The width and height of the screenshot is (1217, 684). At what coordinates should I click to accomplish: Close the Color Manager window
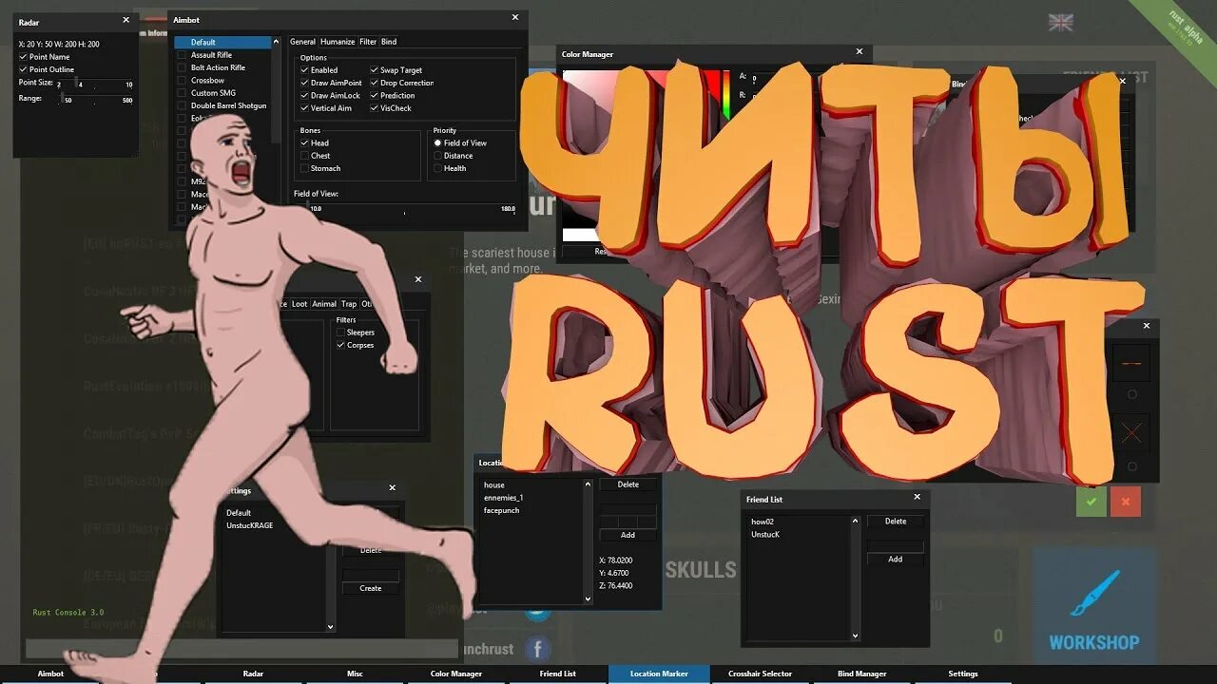pos(860,52)
